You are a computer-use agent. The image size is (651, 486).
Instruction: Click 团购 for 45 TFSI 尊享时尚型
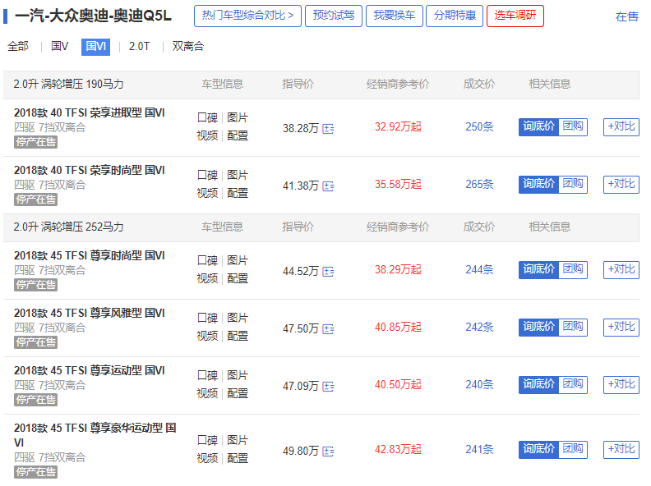(573, 269)
